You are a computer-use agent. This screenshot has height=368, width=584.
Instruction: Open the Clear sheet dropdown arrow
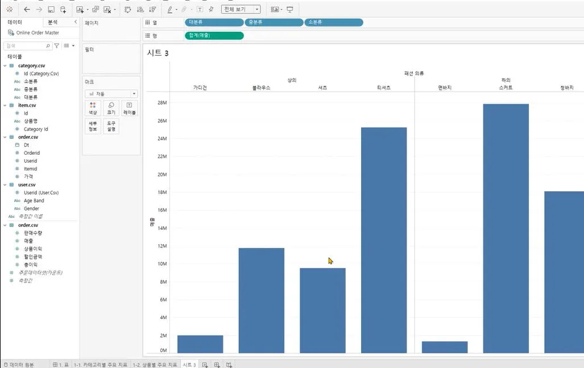pyautogui.click(x=115, y=10)
